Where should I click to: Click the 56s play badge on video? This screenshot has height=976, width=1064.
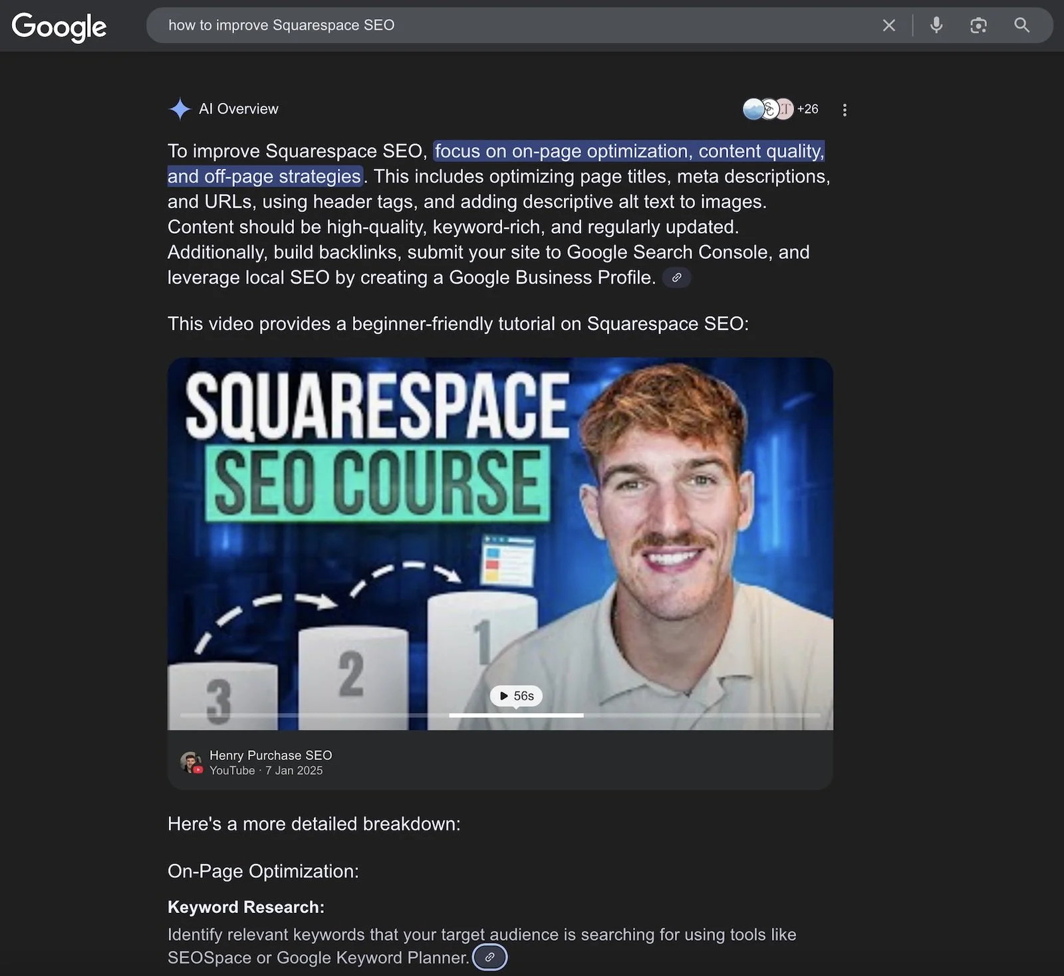pos(517,696)
